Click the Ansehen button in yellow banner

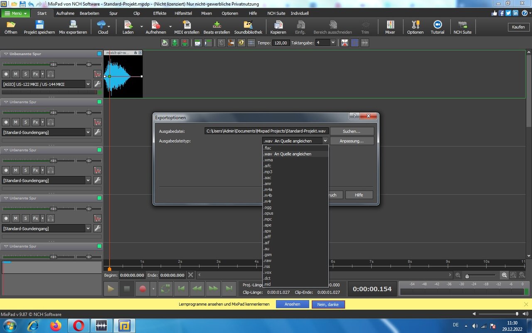tap(292, 304)
